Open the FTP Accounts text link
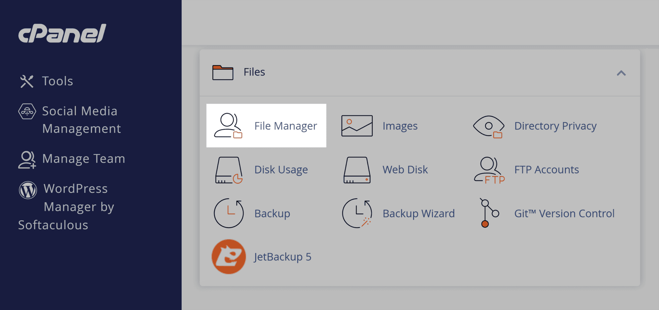 546,170
